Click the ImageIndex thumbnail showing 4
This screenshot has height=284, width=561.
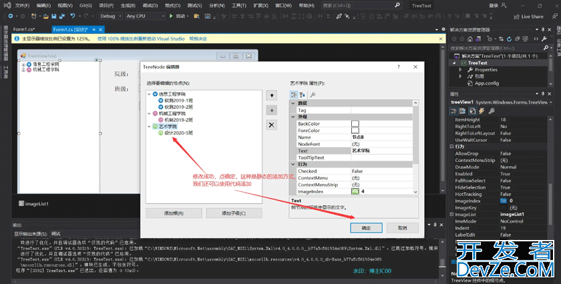[x=355, y=191]
